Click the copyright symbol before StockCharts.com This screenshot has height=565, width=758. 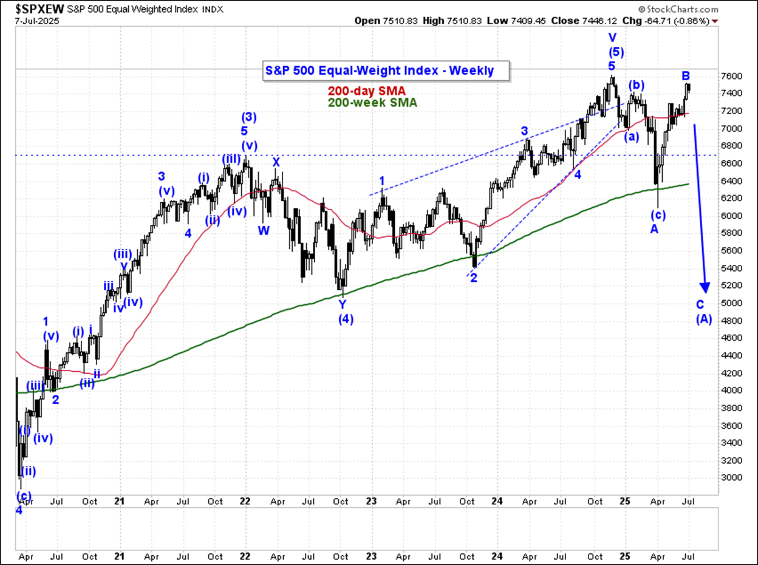[642, 9]
